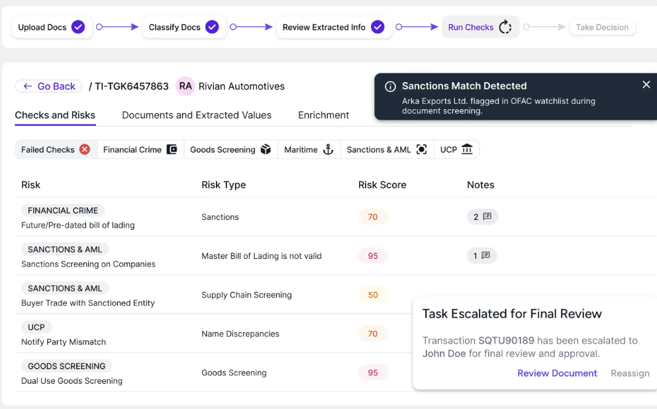Image resolution: width=657 pixels, height=409 pixels.
Task: Select the Financial Crime filter chip
Action: (140, 150)
